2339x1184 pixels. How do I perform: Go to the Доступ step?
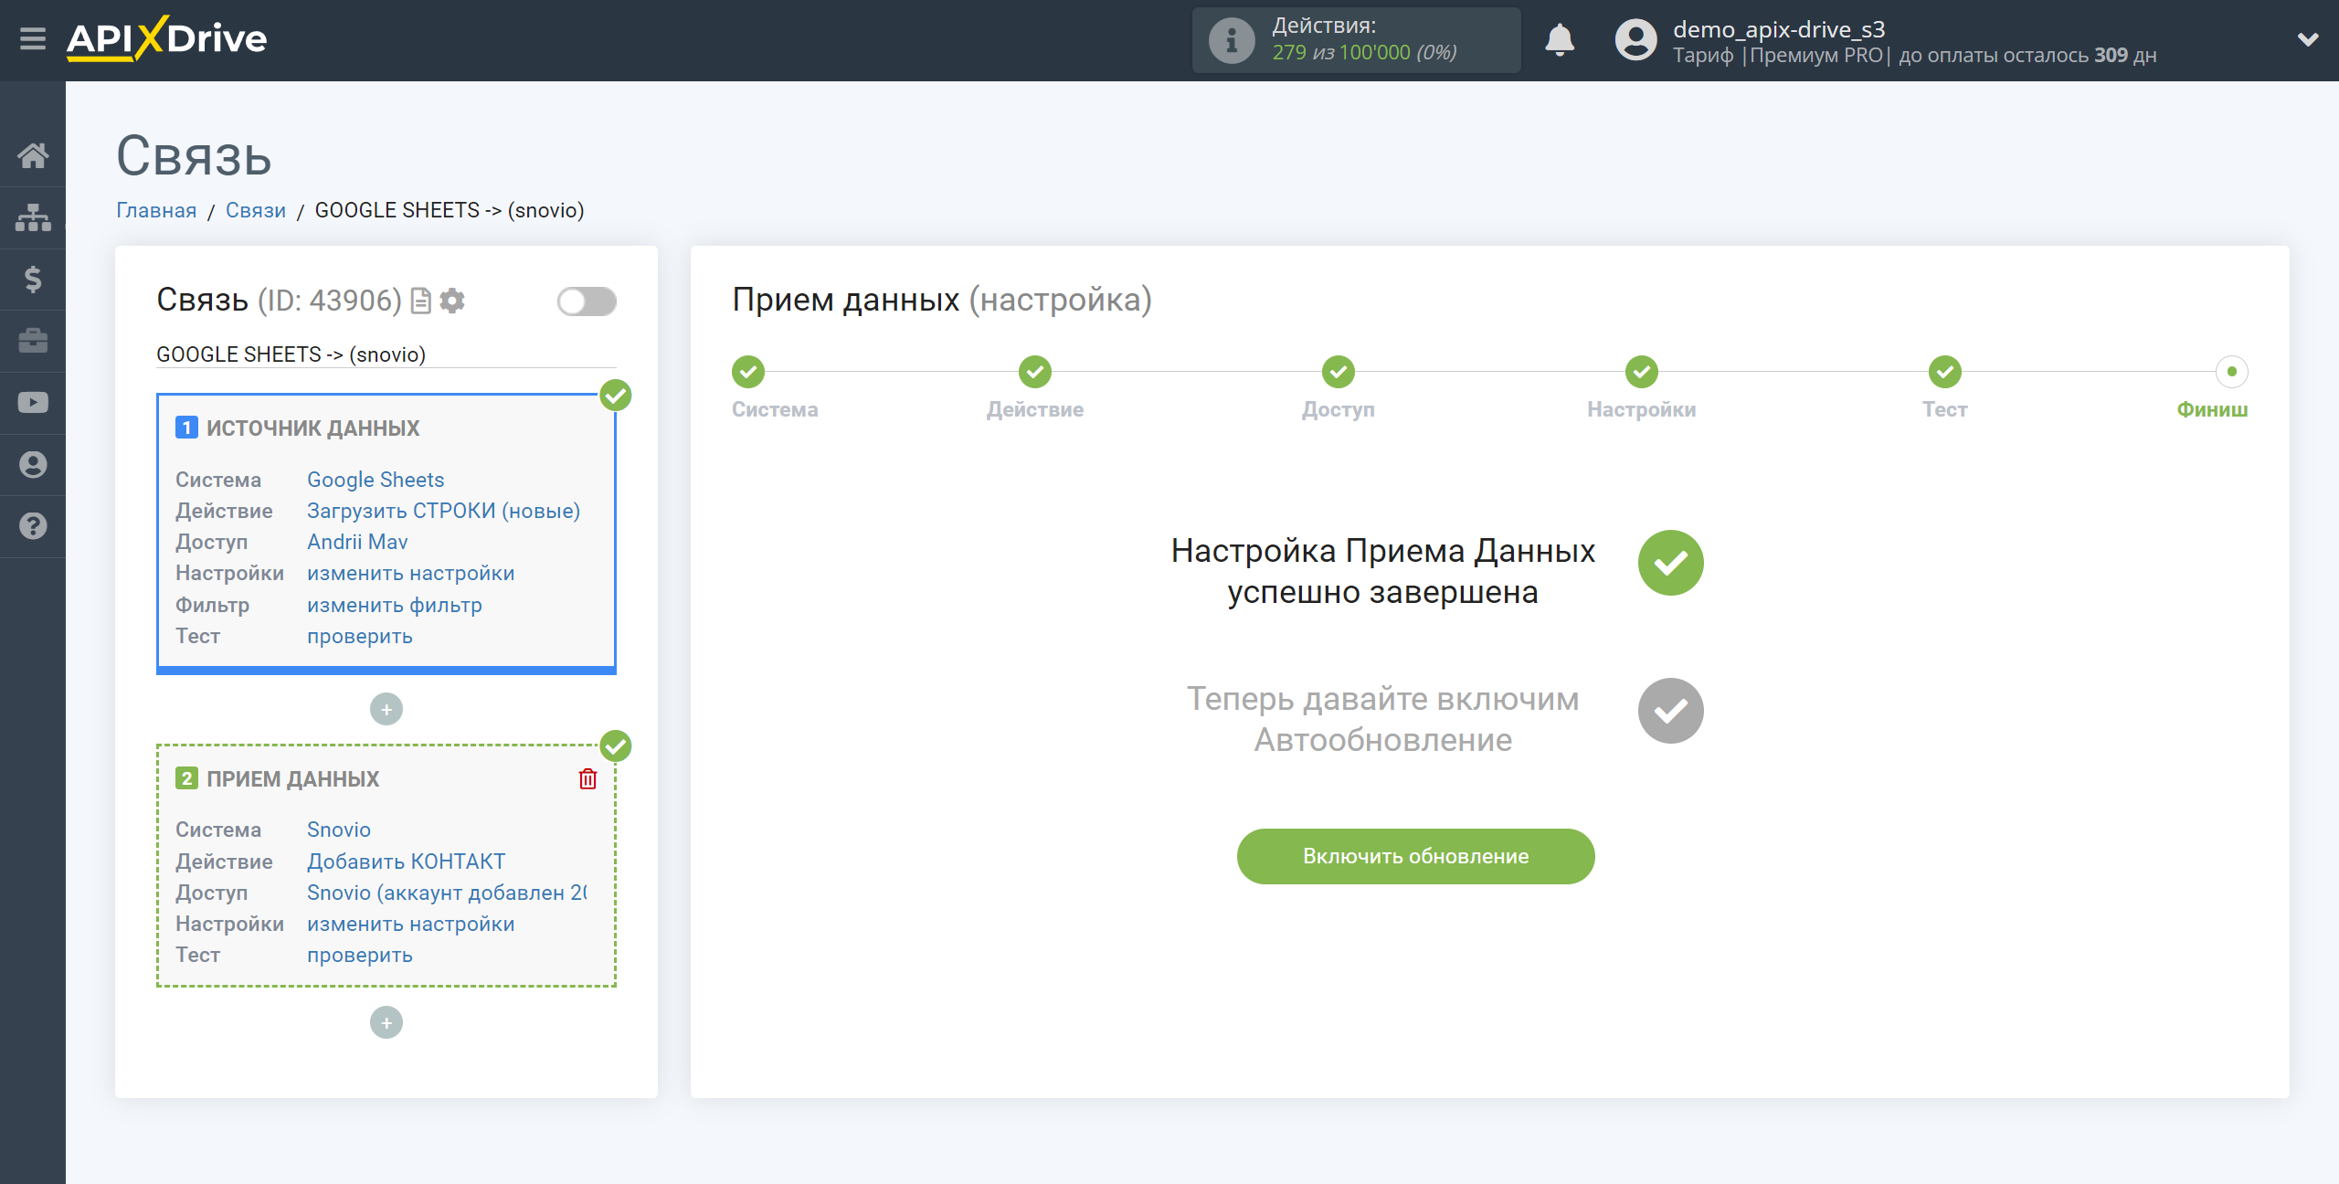[1339, 372]
